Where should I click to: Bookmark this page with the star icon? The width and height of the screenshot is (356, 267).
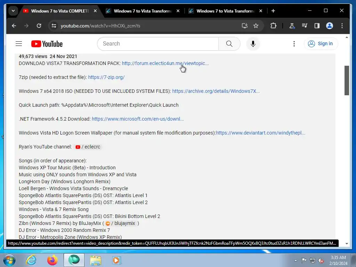(x=256, y=26)
